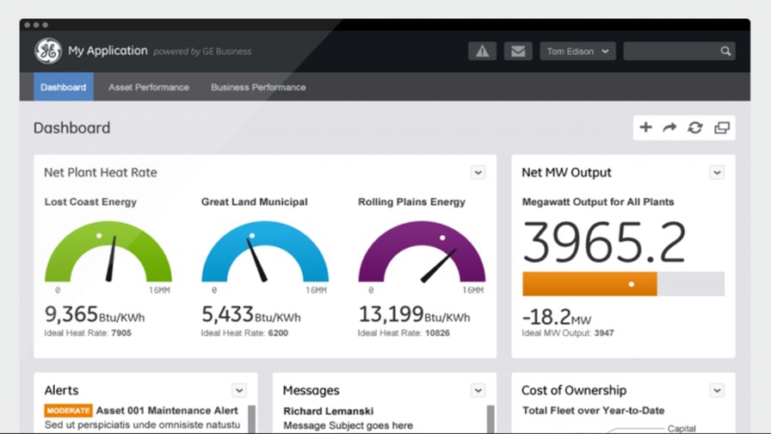The width and height of the screenshot is (771, 434).
Task: Click the Alerts panel scrollbar
Action: coord(251,418)
